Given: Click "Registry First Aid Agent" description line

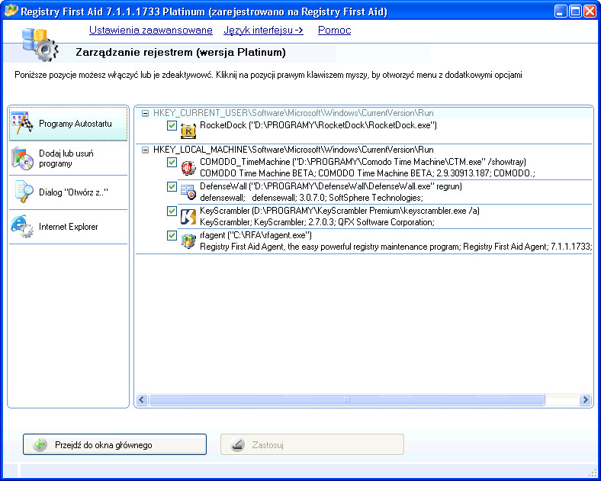Looking at the screenshot, I should click(396, 247).
